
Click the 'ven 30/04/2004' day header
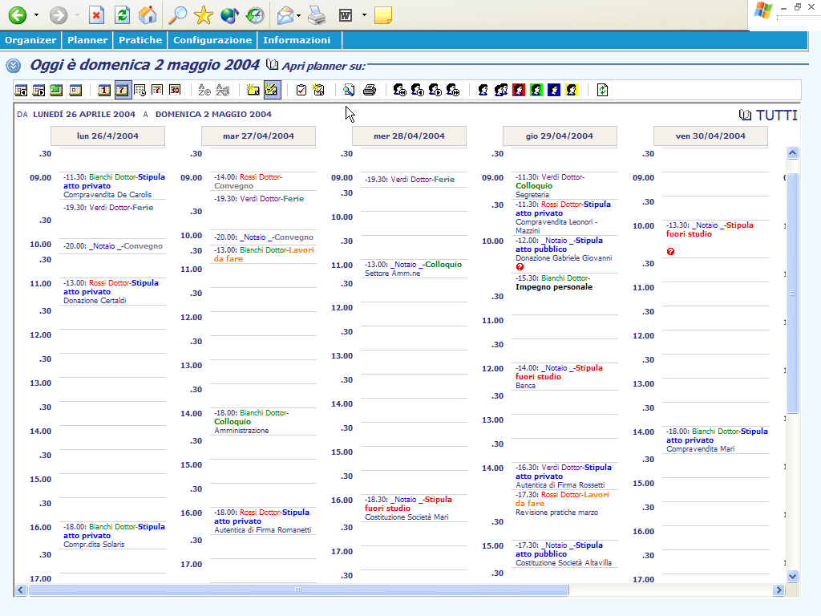pos(710,136)
